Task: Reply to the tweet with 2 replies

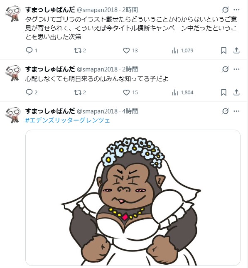Action: click(x=31, y=93)
